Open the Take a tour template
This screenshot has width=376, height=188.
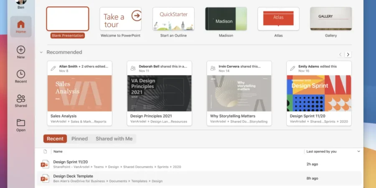pyautogui.click(x=120, y=19)
